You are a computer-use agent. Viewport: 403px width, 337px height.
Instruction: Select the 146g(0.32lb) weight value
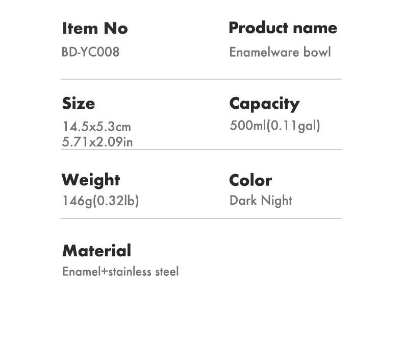101,201
